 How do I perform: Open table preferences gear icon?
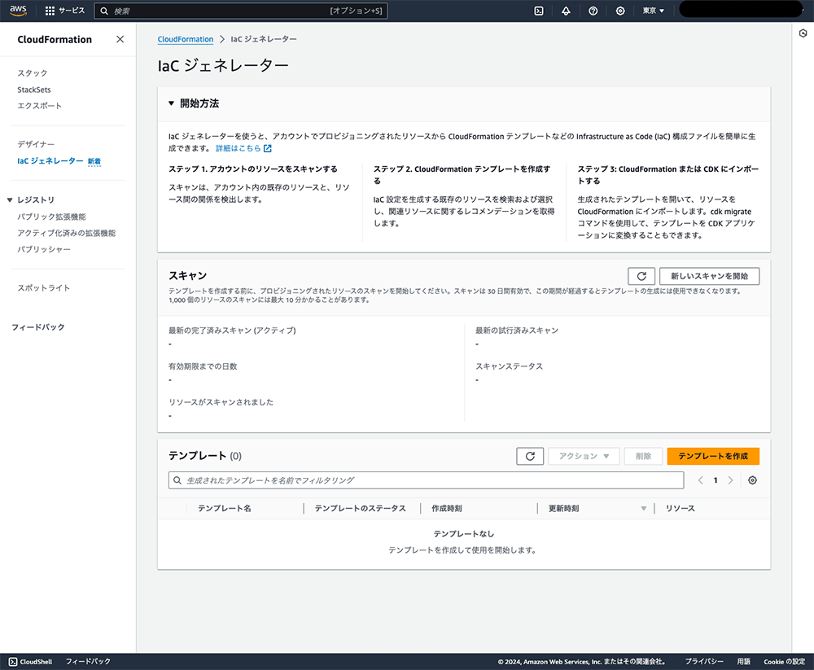(x=752, y=480)
